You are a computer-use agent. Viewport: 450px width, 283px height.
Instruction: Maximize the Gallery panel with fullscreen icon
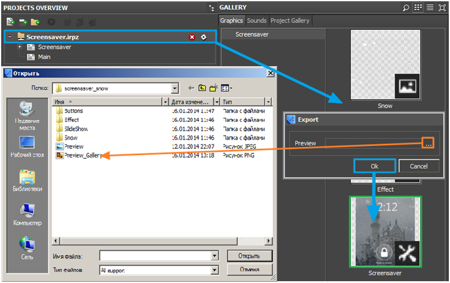tap(441, 7)
